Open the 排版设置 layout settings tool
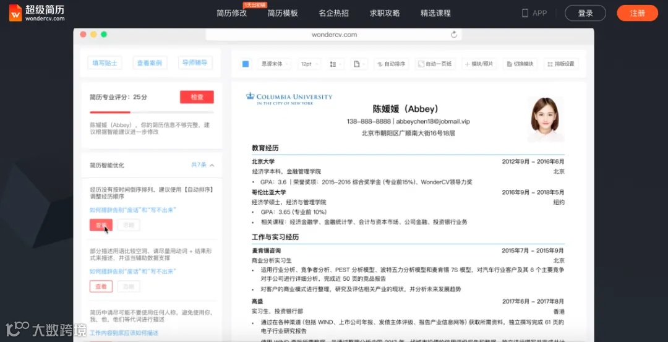 click(561, 64)
